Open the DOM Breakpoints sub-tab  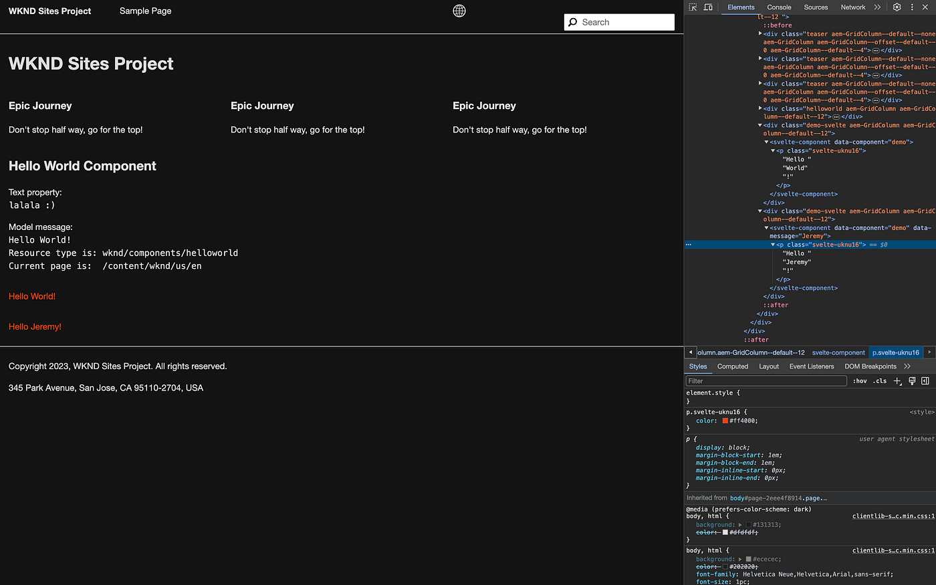tap(870, 366)
